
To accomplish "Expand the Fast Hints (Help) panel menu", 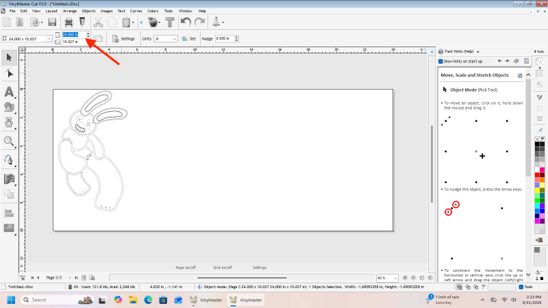I will click(x=477, y=52).
